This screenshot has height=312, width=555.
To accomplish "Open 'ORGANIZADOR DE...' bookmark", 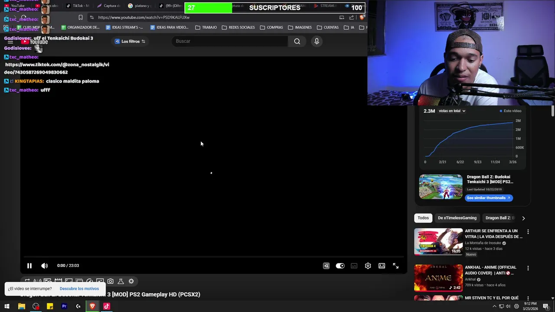I will tap(80, 27).
